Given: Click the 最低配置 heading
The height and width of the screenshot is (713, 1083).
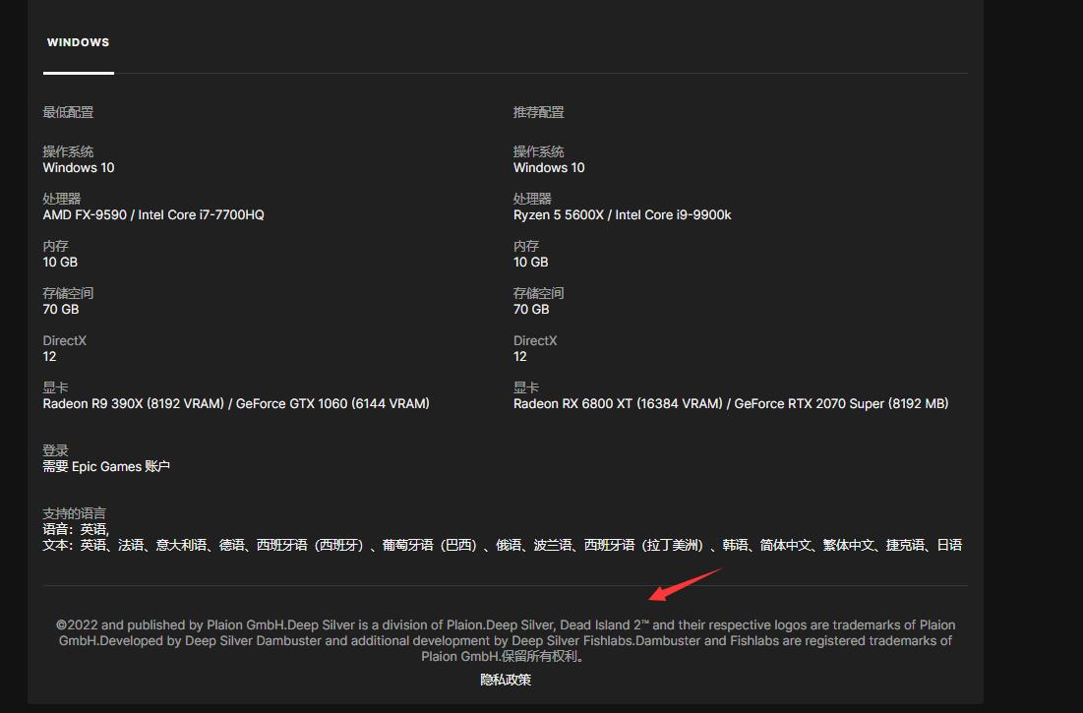Looking at the screenshot, I should click(x=68, y=112).
